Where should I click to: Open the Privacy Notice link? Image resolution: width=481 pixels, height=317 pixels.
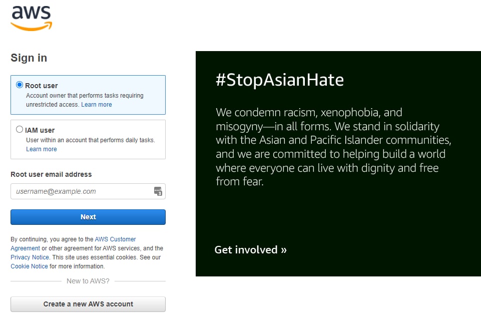[30, 257]
